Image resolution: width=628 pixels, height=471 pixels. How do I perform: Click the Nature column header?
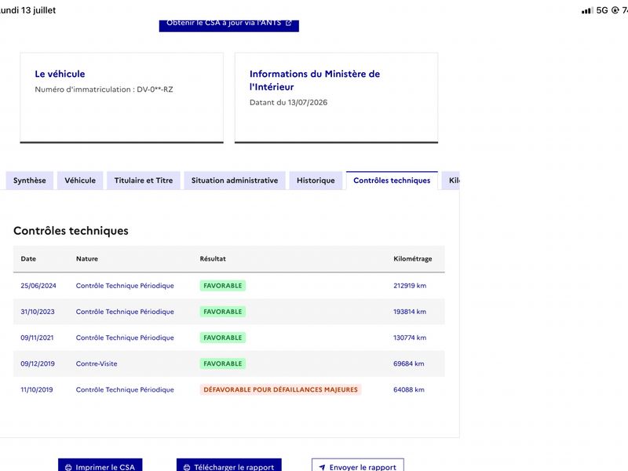(87, 259)
